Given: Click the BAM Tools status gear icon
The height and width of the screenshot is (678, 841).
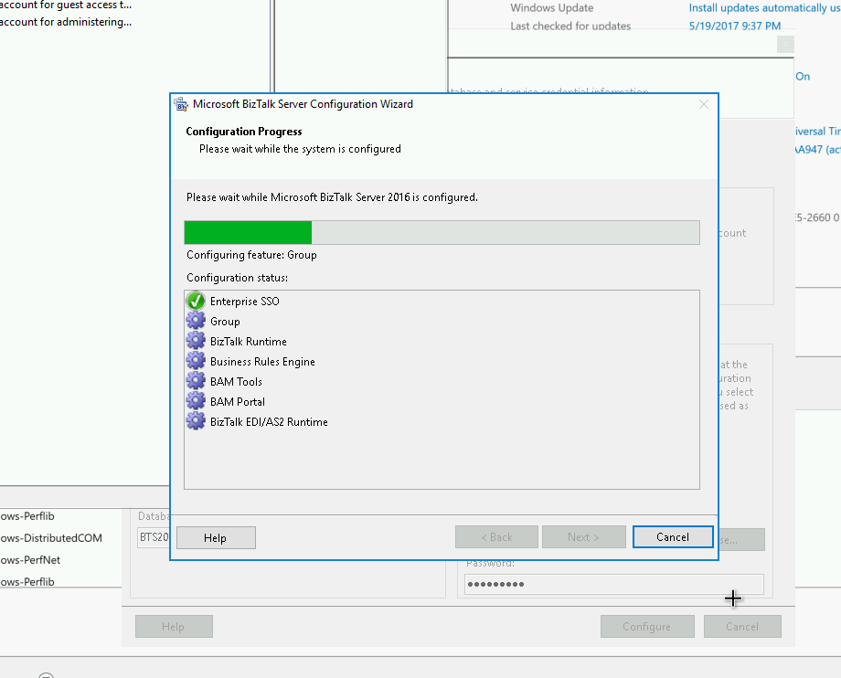Looking at the screenshot, I should (x=196, y=381).
